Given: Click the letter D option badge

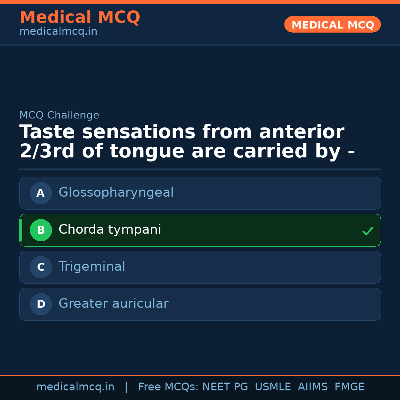Looking at the screenshot, I should point(41,304).
